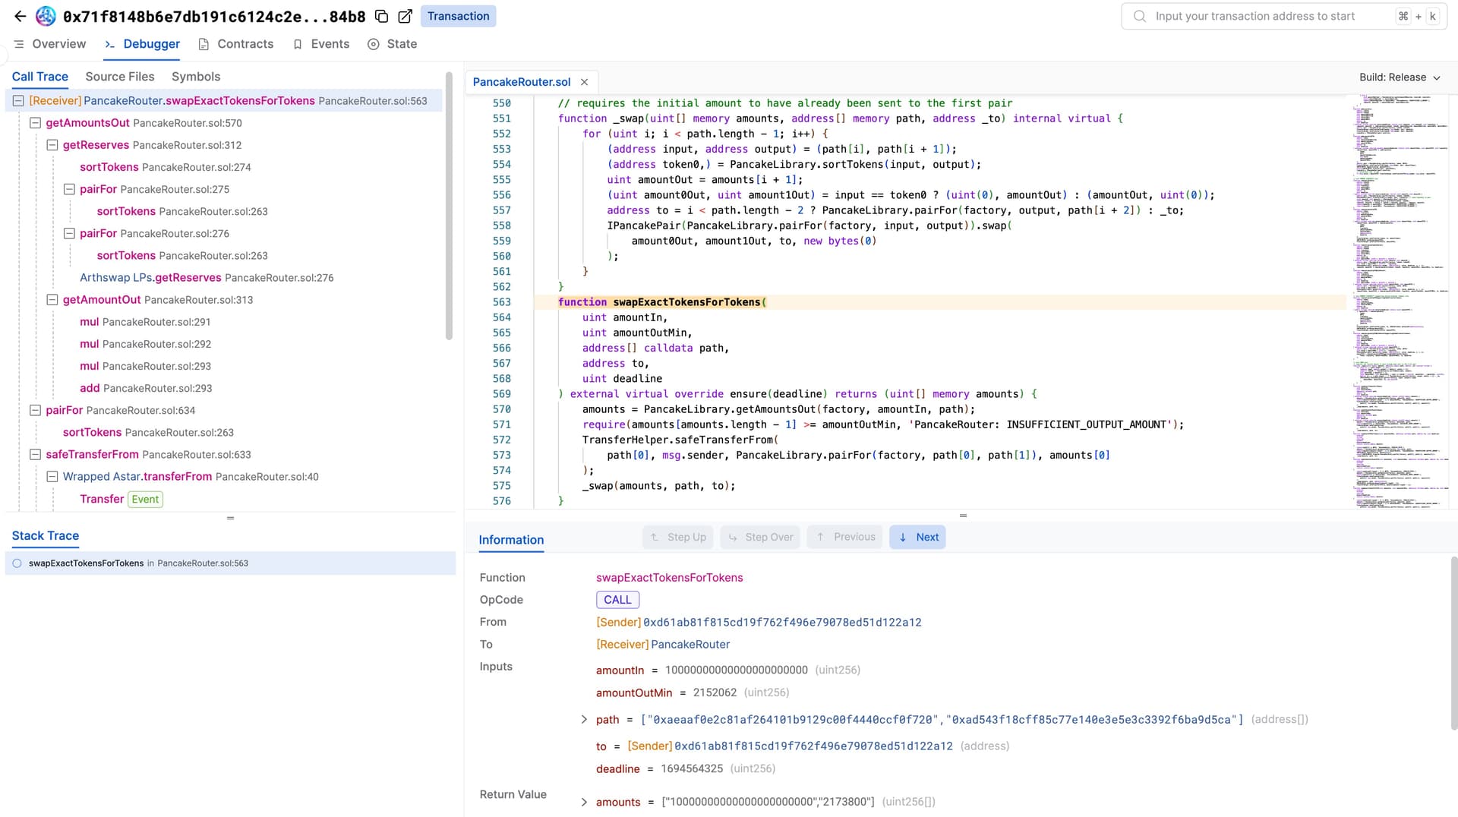Click the Previous step button
Screen dimensions: 1458x817
pyautogui.click(x=845, y=537)
